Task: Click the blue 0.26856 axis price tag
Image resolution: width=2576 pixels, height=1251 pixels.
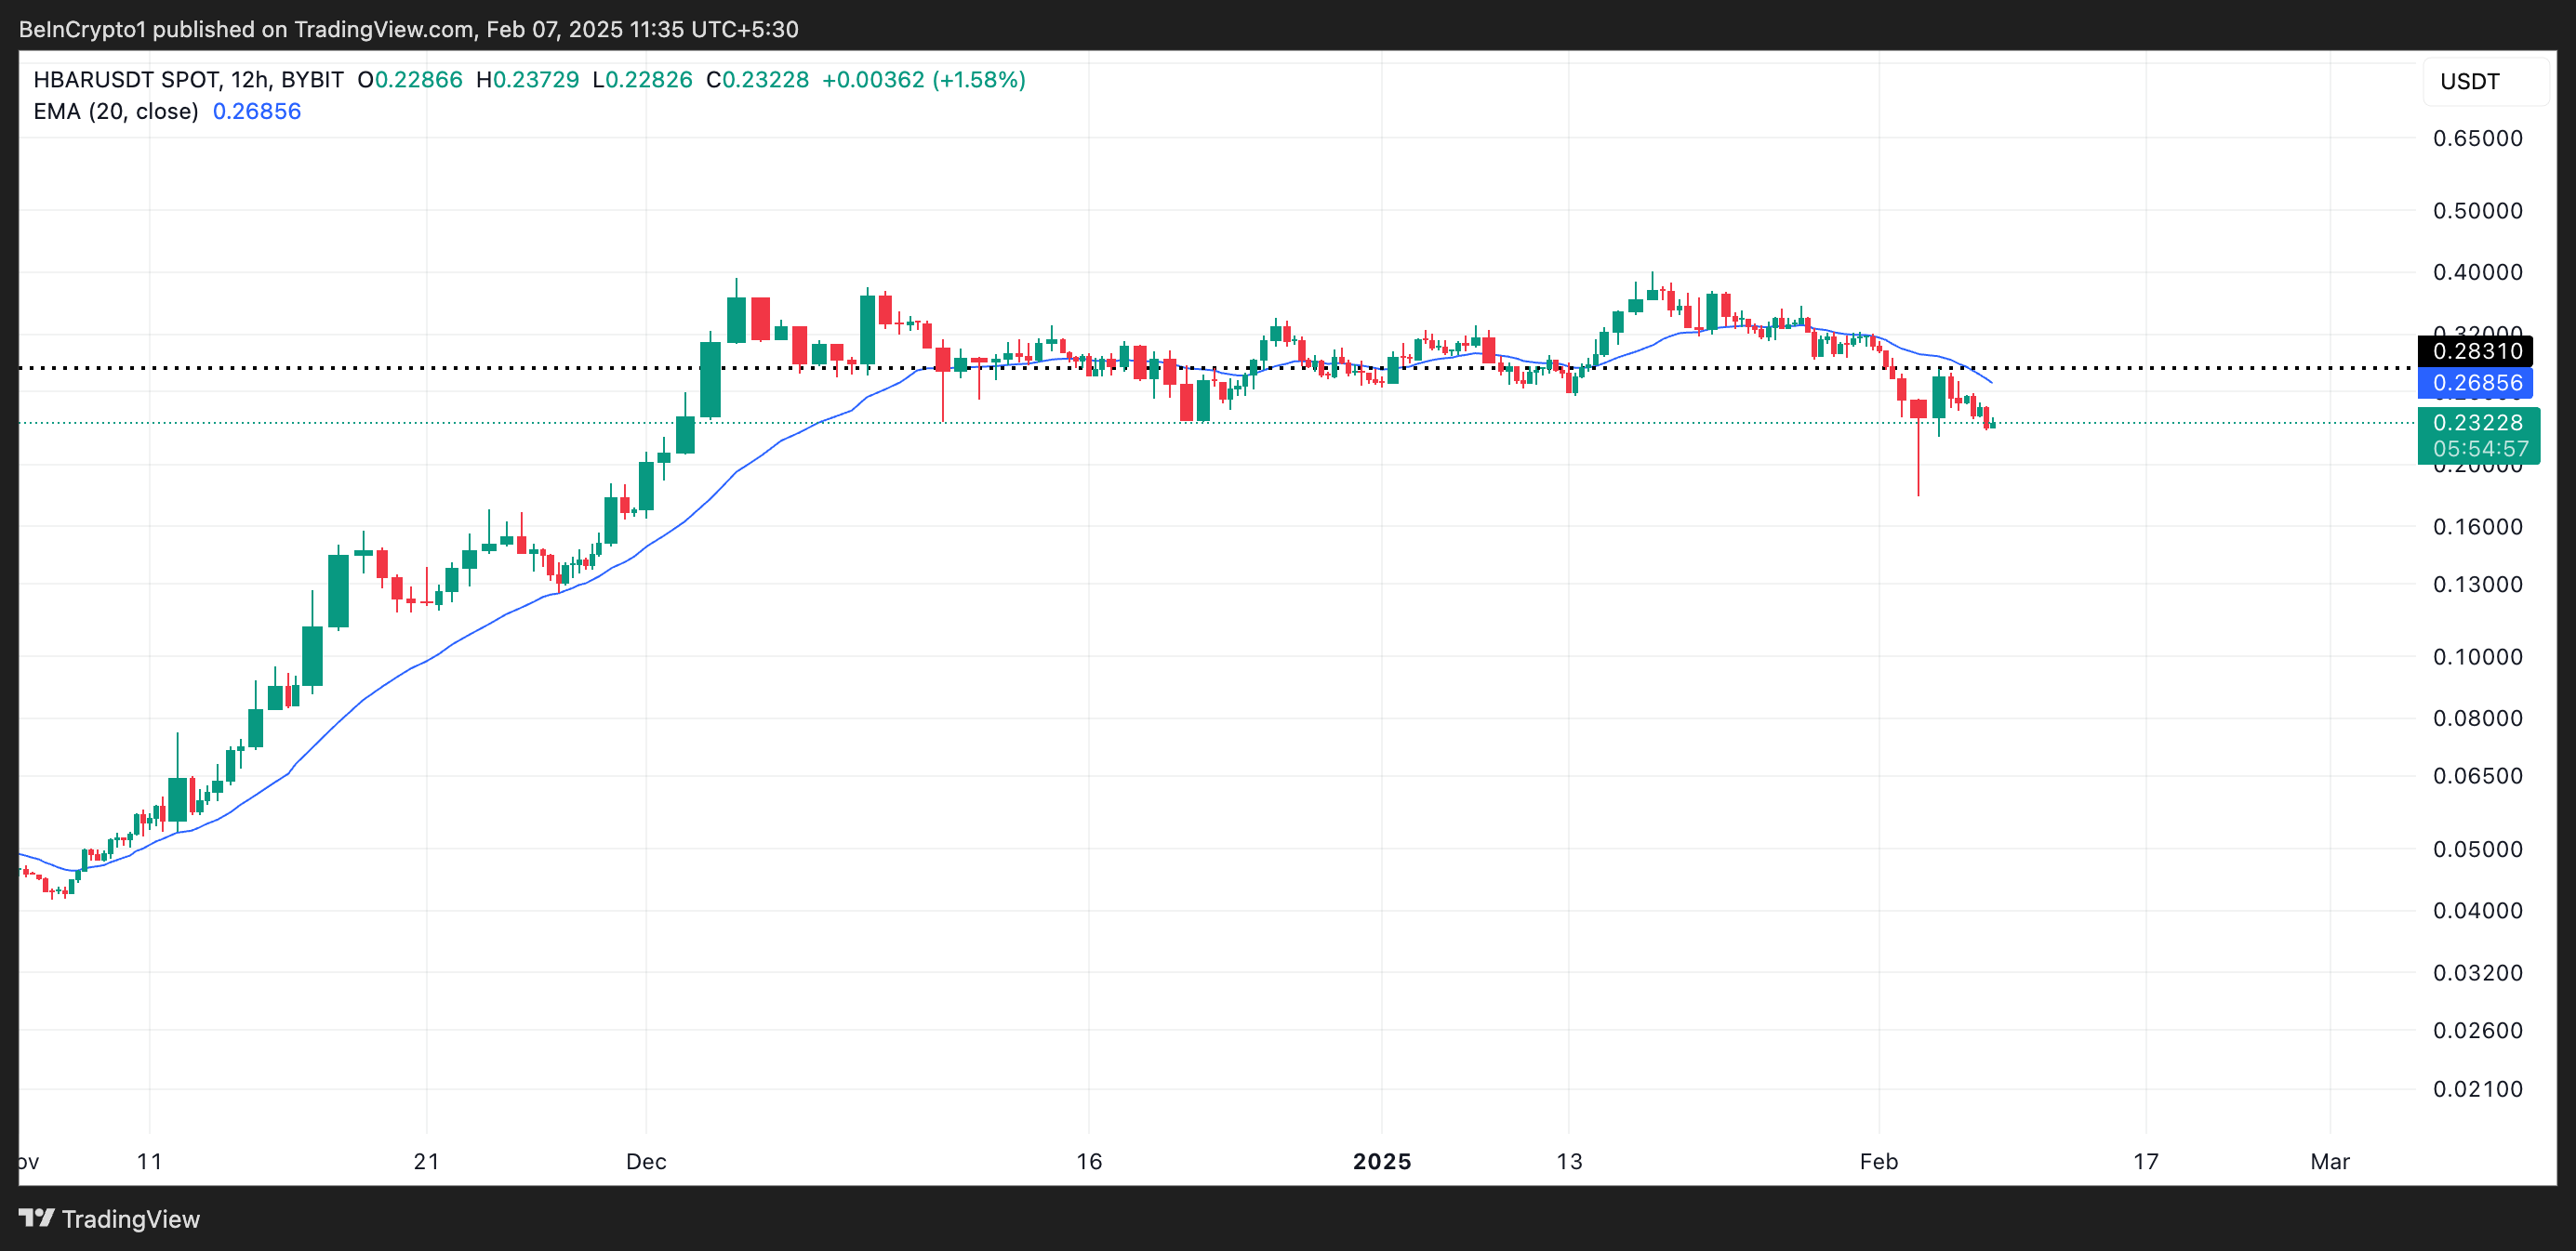Action: [x=2477, y=383]
